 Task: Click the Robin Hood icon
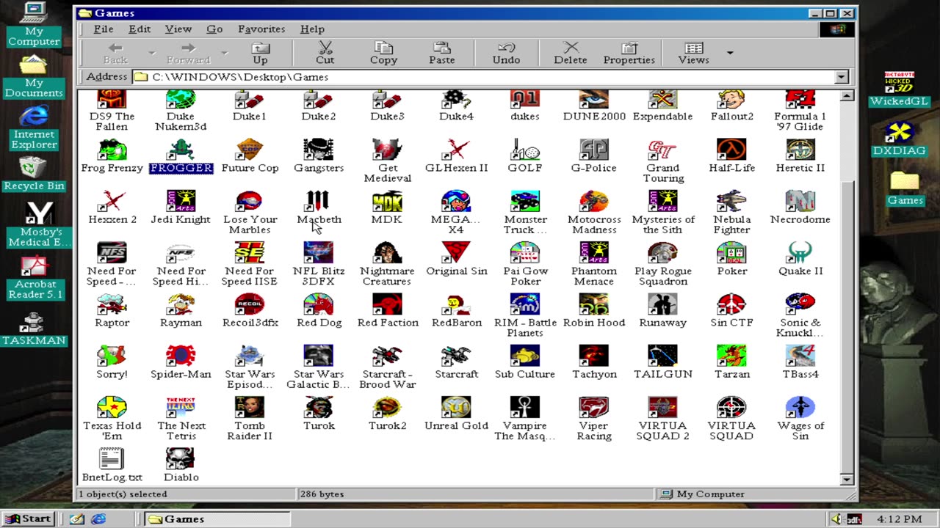[594, 304]
